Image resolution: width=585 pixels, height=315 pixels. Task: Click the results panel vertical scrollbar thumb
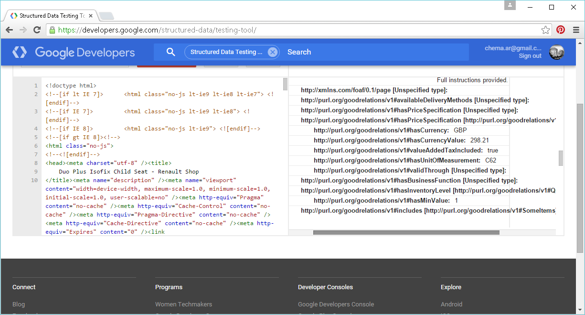click(x=561, y=158)
